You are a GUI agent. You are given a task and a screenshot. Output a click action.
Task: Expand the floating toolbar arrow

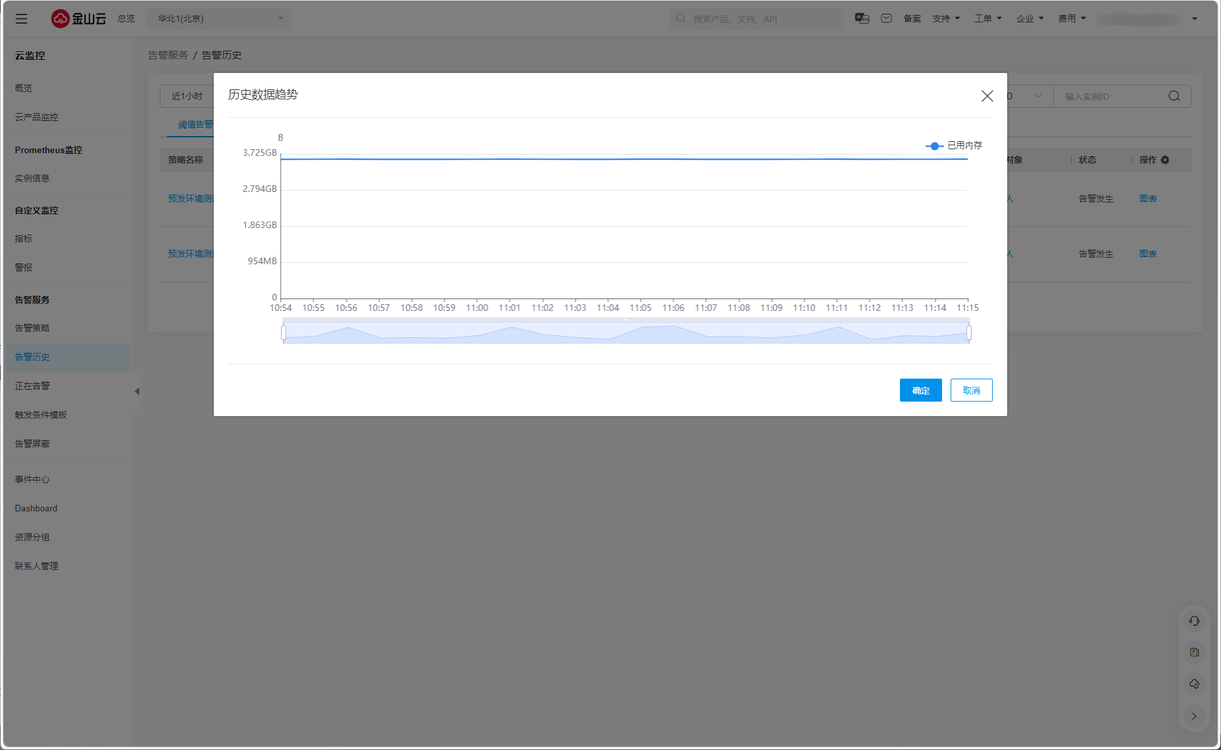tap(1194, 716)
